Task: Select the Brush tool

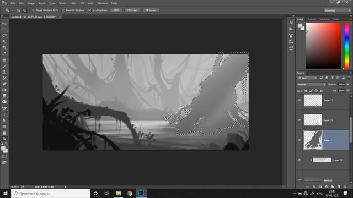Action: (x=4, y=66)
